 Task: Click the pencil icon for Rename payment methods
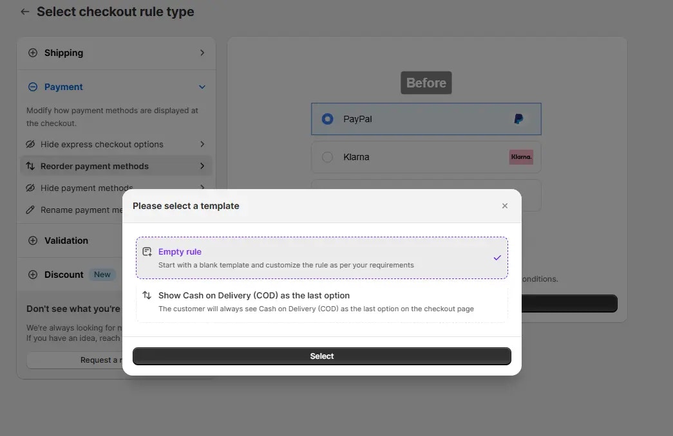pos(30,210)
